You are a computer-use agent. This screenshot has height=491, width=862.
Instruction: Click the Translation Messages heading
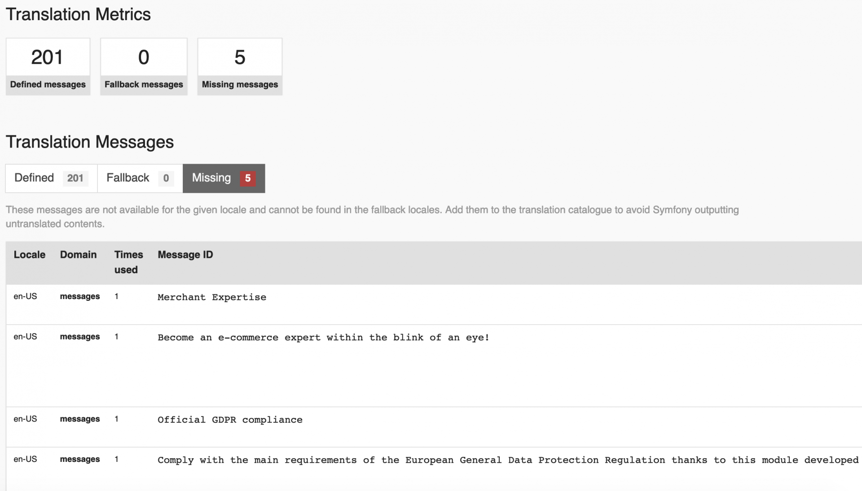pos(90,142)
